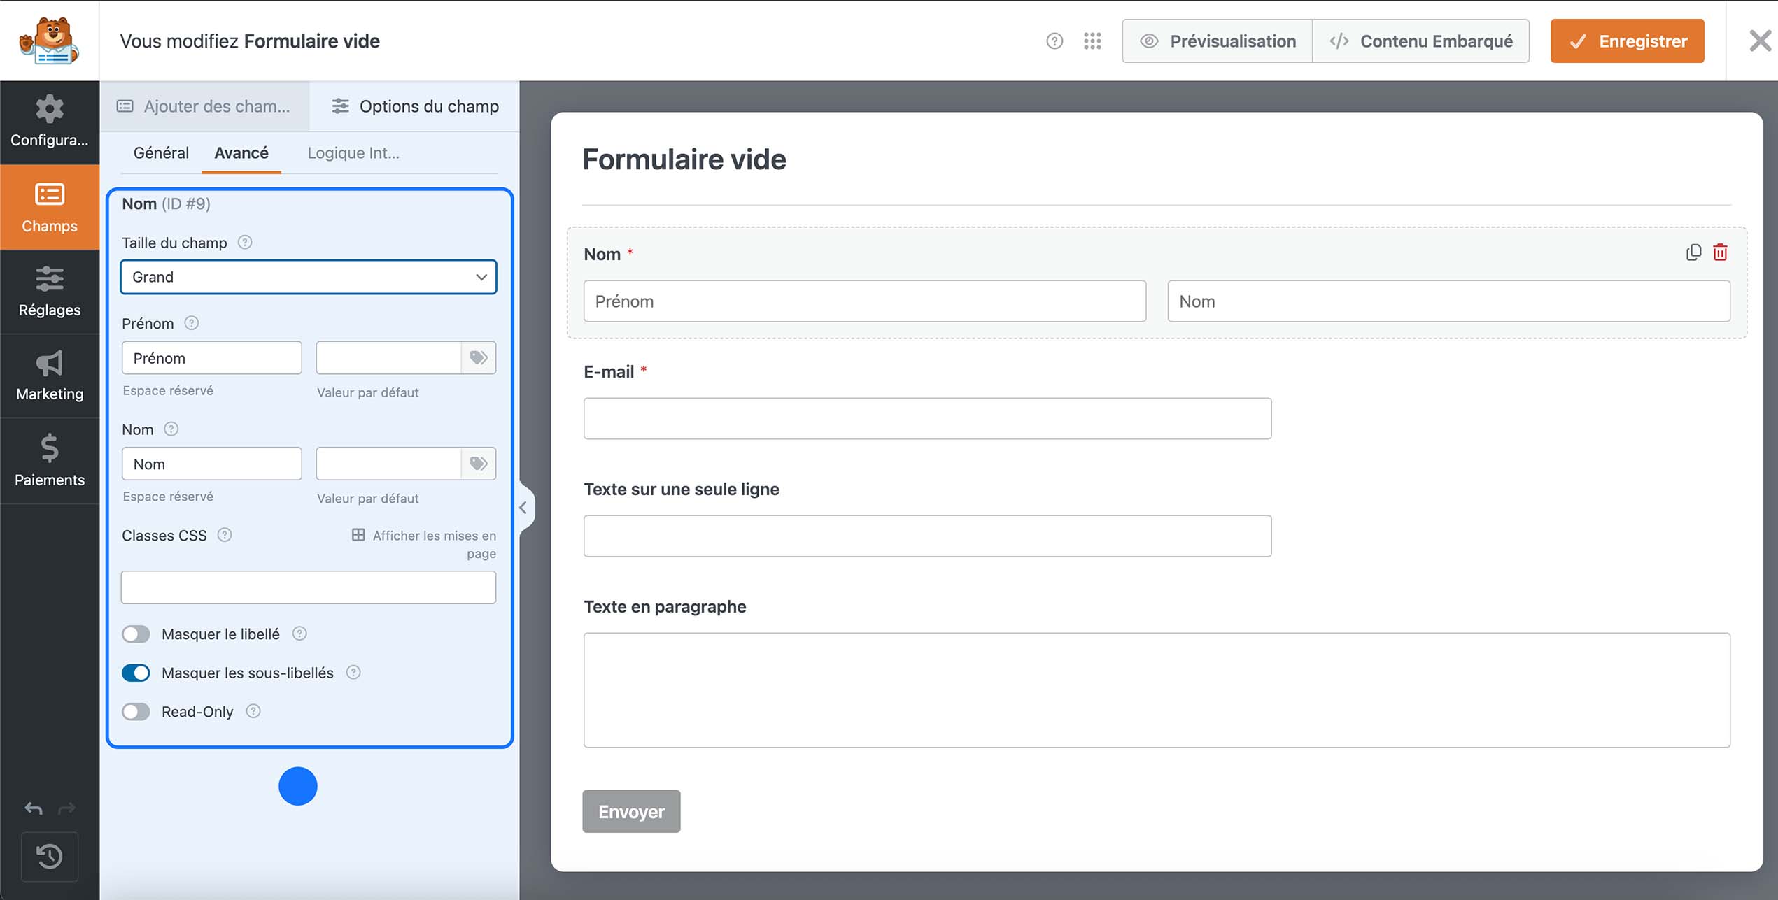The height and width of the screenshot is (900, 1778).
Task: Duplicate the Nom field using the copy icon
Action: coord(1693,252)
